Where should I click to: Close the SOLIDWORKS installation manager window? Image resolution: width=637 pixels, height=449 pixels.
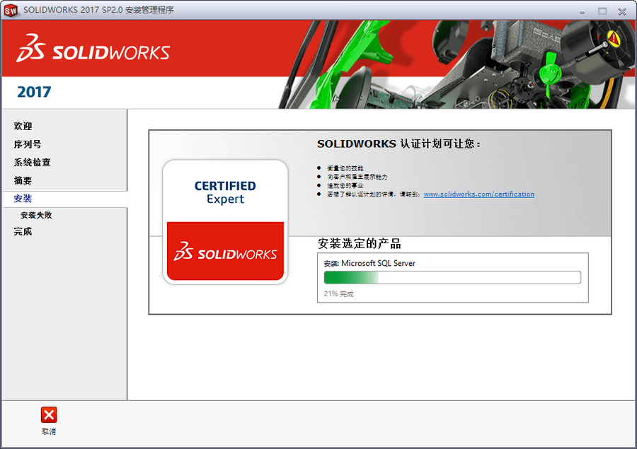(622, 10)
